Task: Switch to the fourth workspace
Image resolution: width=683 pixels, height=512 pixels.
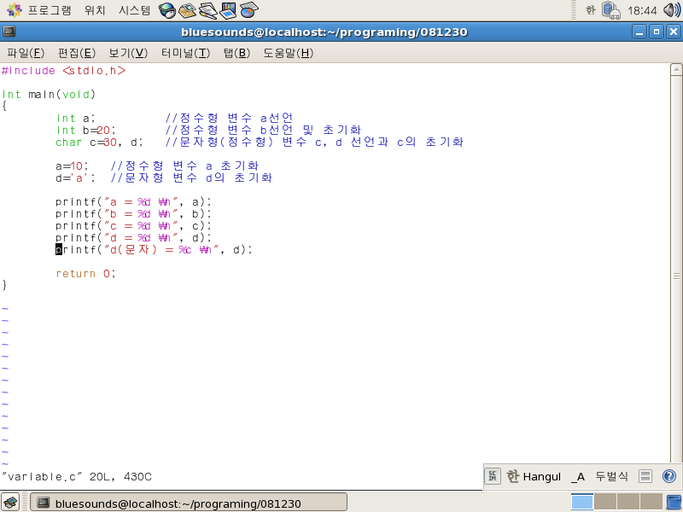Action: tap(651, 502)
